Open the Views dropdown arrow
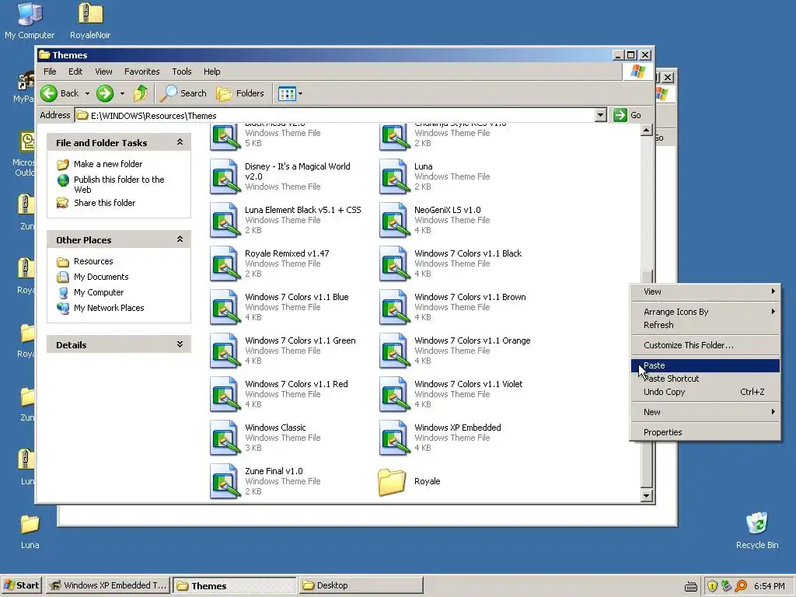The width and height of the screenshot is (796, 597). pyautogui.click(x=301, y=93)
